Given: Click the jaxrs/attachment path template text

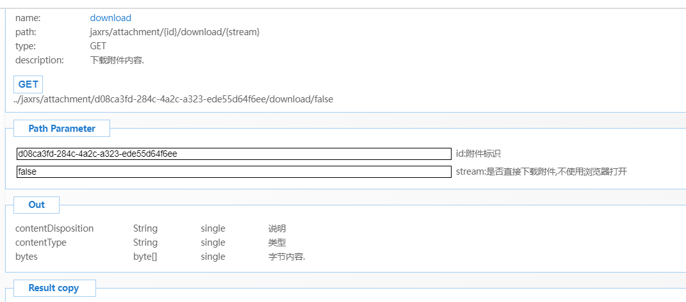Looking at the screenshot, I should (174, 32).
